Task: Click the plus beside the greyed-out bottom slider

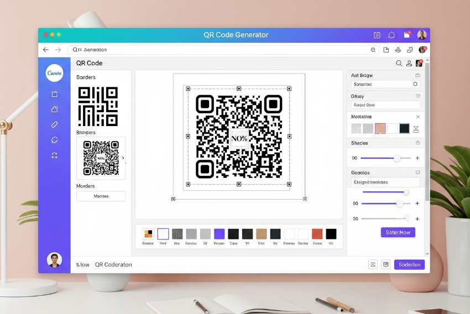Action: [x=417, y=219]
